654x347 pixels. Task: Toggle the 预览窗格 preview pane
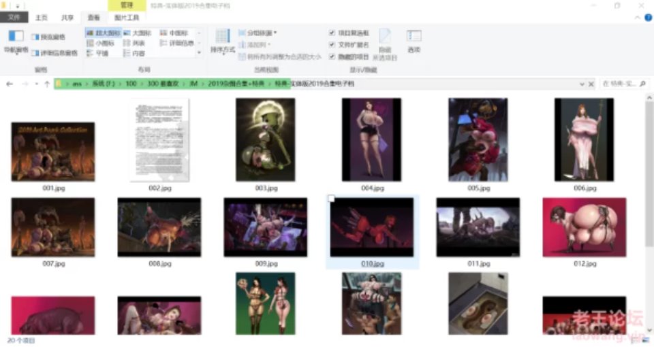tap(48, 37)
